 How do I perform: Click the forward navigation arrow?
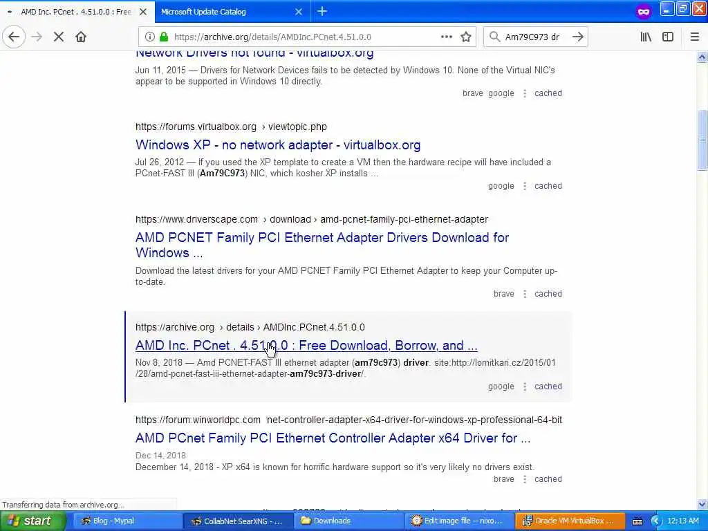click(x=37, y=37)
